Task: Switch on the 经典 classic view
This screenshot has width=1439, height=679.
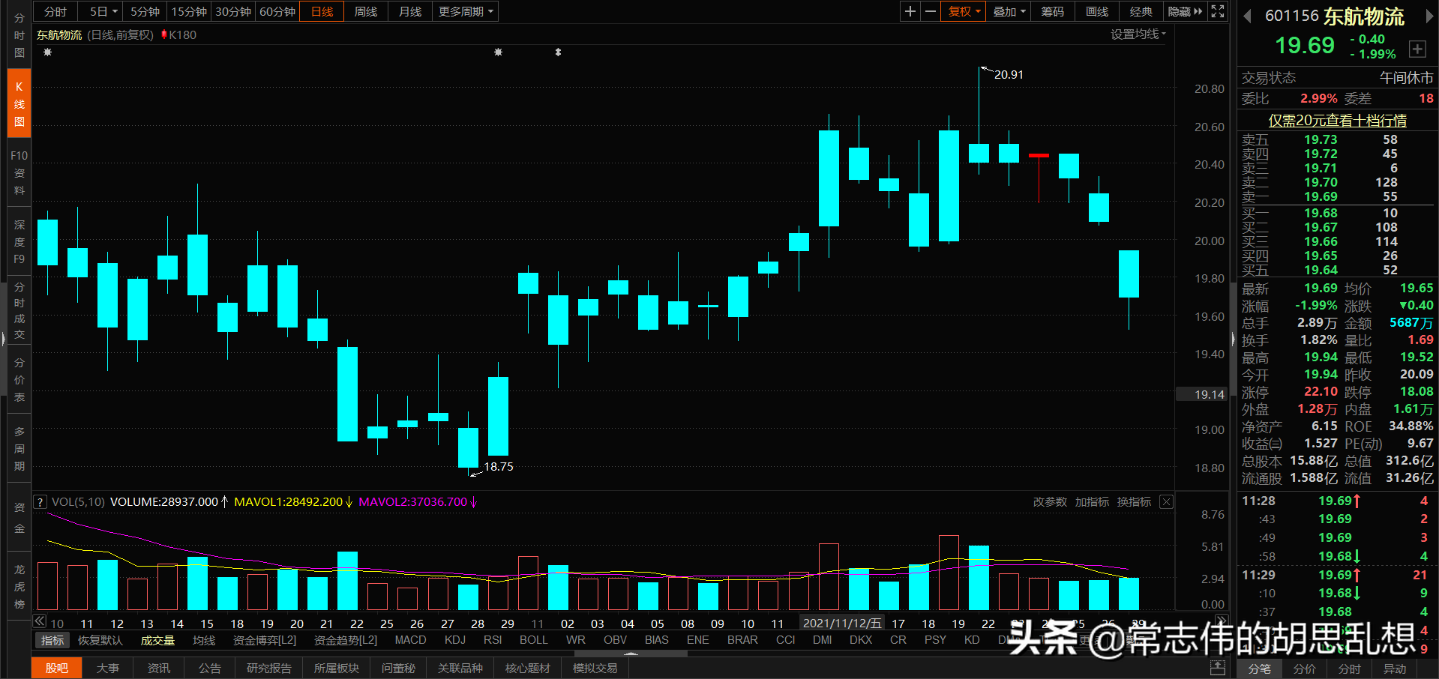Action: [1141, 11]
